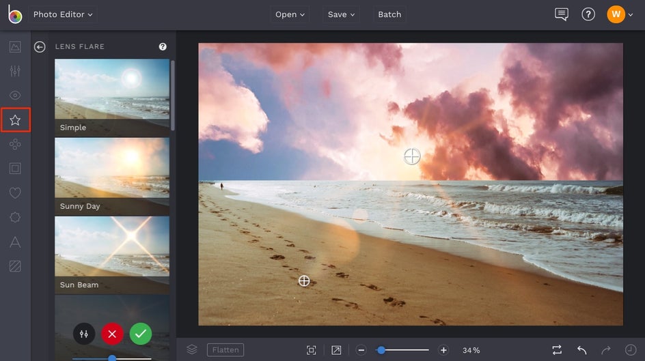The image size is (645, 361).
Task: Open the feedback chat icon
Action: [562, 14]
